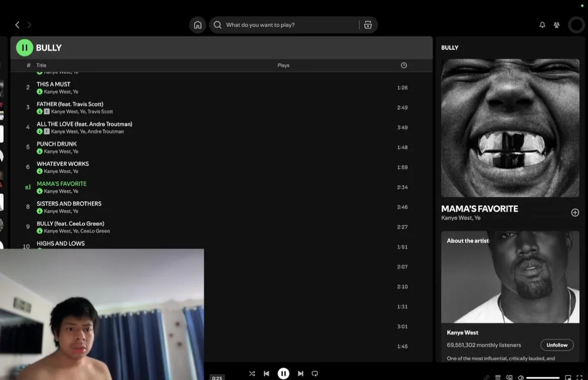Screen dimensions: 588x380
Task: Open the Home page icon
Action: tap(198, 25)
